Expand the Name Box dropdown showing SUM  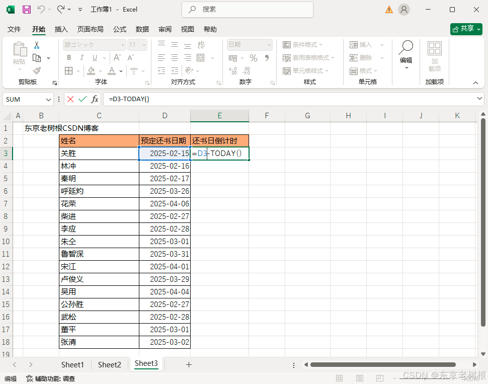click(49, 100)
